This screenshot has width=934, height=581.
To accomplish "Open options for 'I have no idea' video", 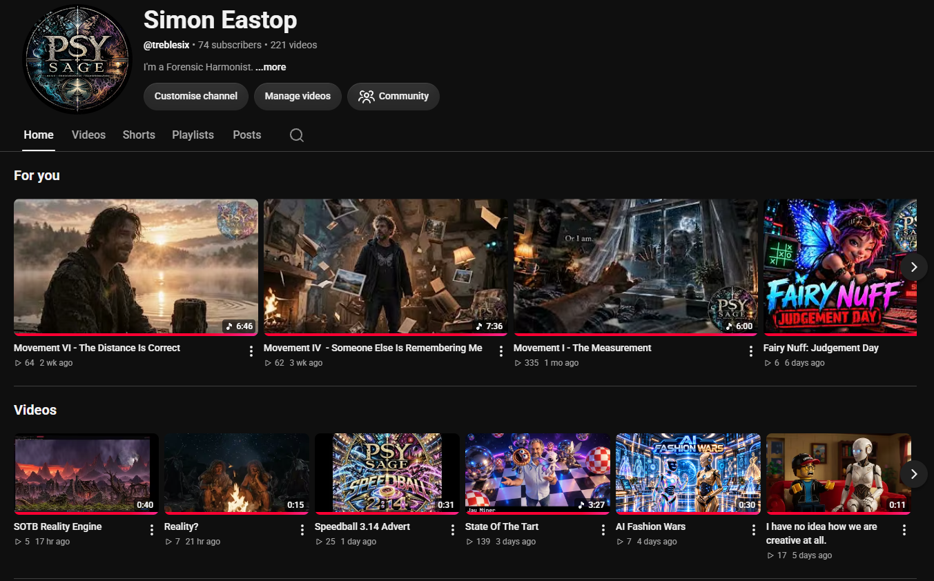I will (904, 530).
